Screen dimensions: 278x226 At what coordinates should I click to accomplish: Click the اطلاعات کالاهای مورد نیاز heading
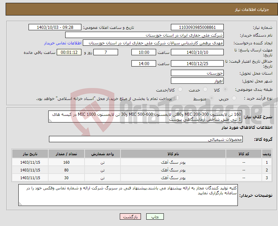tap(247, 127)
